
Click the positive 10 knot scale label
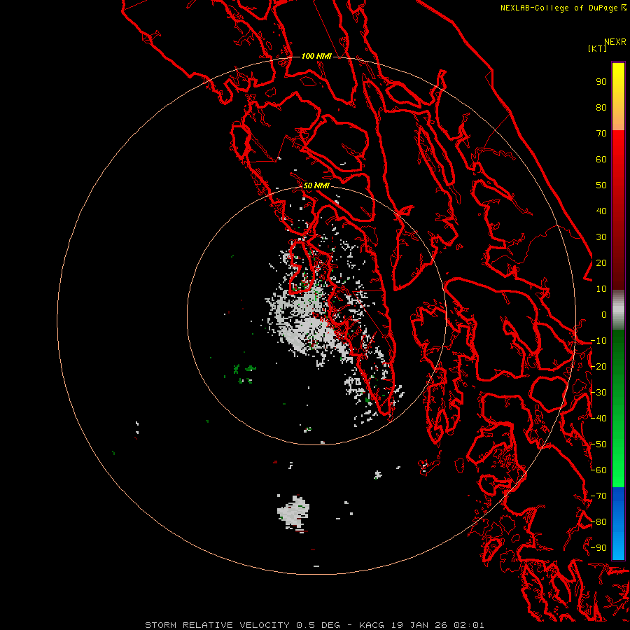[601, 289]
